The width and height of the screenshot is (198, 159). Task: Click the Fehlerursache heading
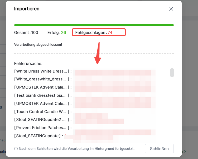tap(28, 64)
